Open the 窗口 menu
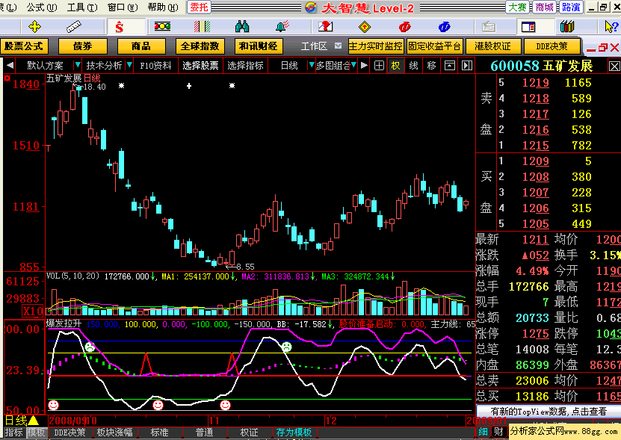 coord(123,7)
